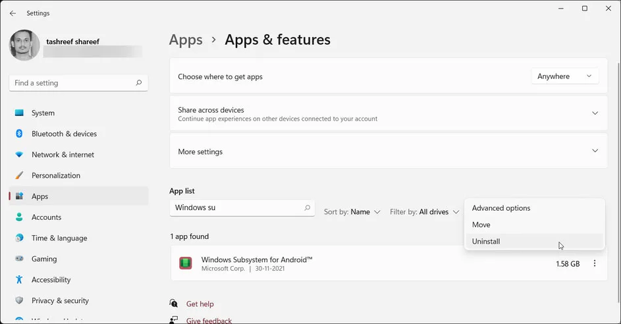This screenshot has height=324, width=621.
Task: Click the Get help headset icon
Action: click(173, 304)
